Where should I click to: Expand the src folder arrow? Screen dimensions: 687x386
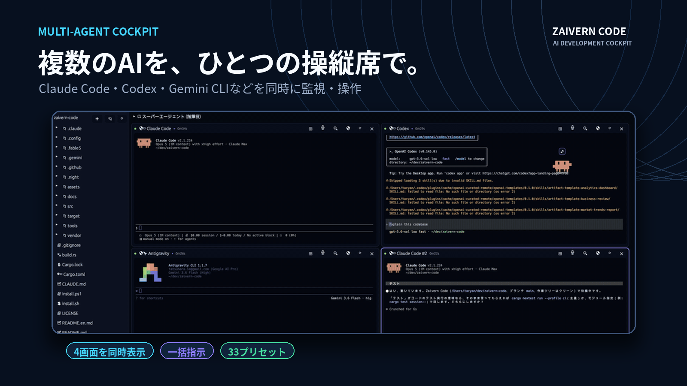tap(57, 205)
